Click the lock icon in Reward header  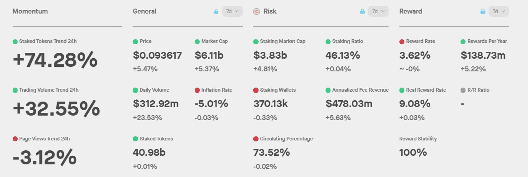(483, 11)
